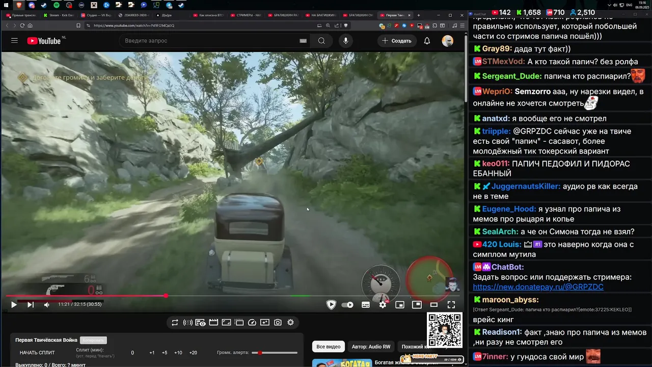
Task: Open the Stream - Kick Dashboard browser tab
Action: click(59, 15)
